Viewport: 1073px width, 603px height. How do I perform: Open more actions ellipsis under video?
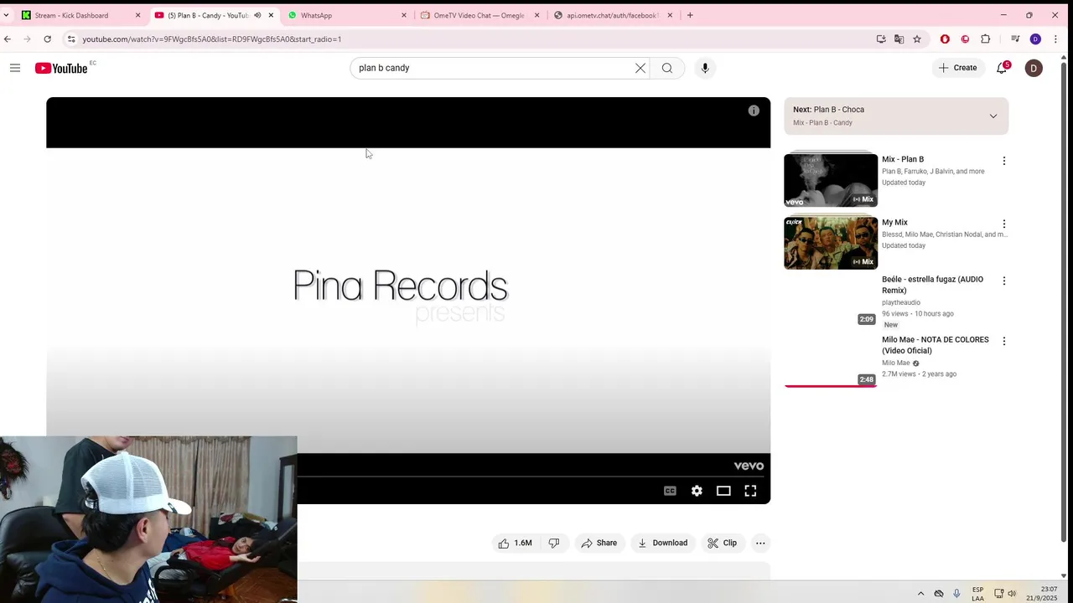point(760,543)
